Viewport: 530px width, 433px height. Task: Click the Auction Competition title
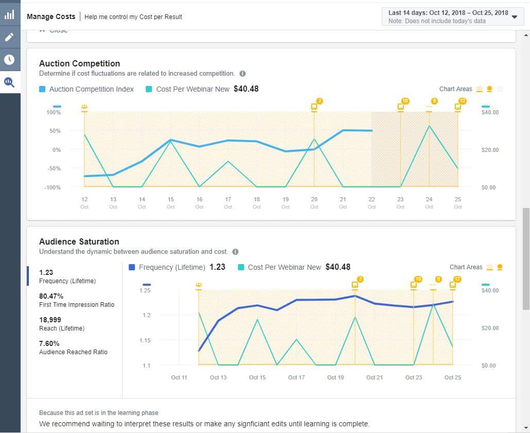pos(79,63)
